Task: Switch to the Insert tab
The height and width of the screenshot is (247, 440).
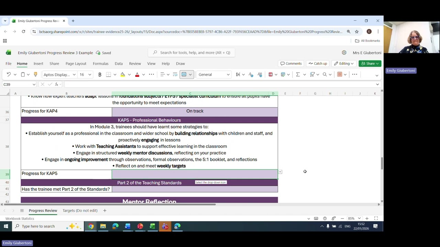Action: [38, 63]
